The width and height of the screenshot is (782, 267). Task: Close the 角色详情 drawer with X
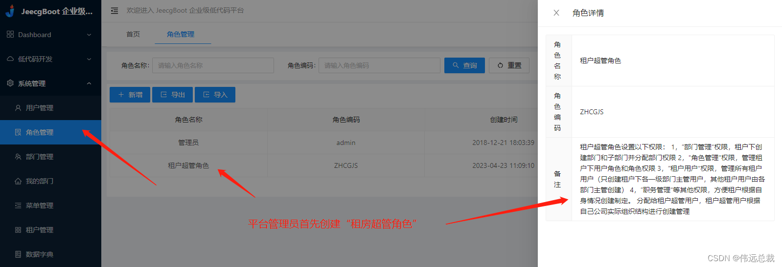point(556,13)
